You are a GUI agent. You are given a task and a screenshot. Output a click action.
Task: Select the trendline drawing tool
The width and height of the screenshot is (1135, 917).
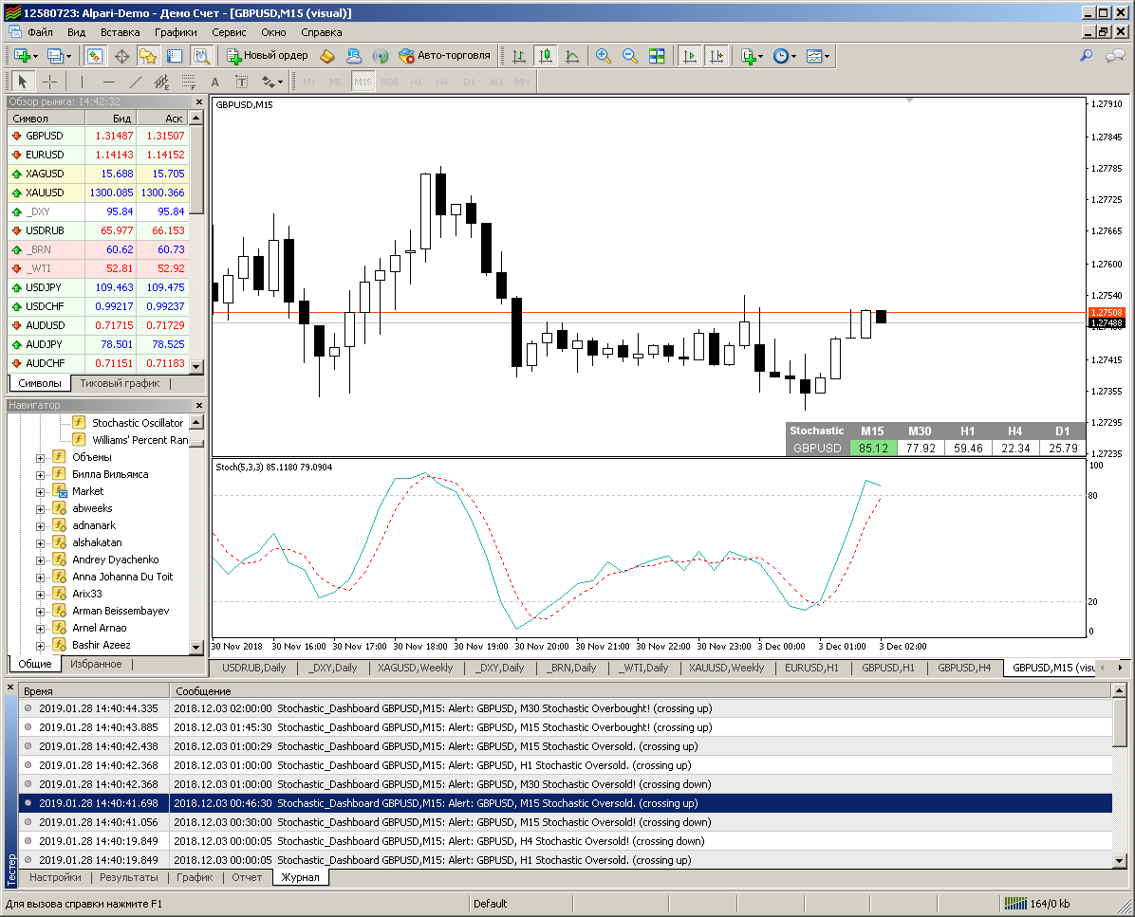tap(136, 82)
